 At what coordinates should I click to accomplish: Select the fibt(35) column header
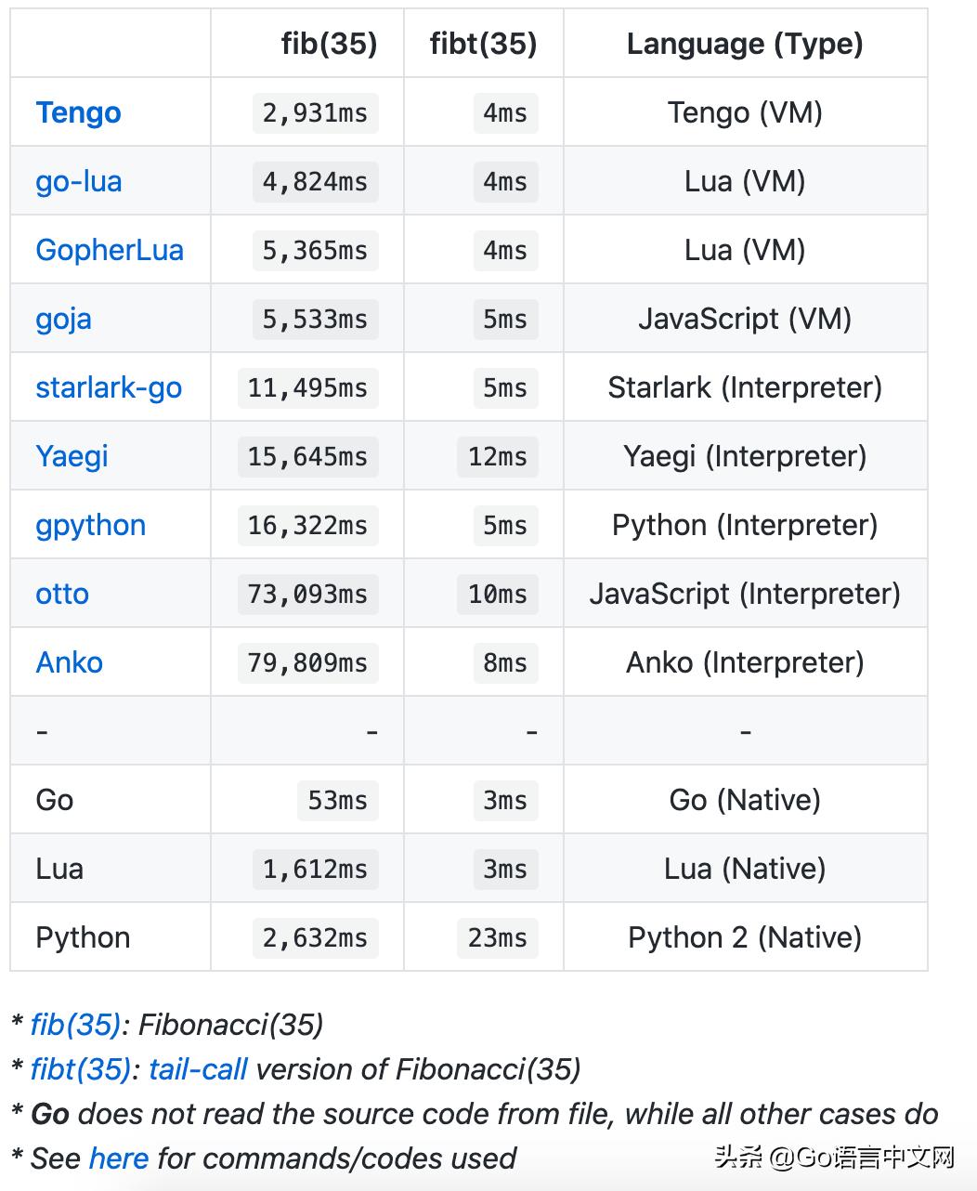pyautogui.click(x=483, y=44)
